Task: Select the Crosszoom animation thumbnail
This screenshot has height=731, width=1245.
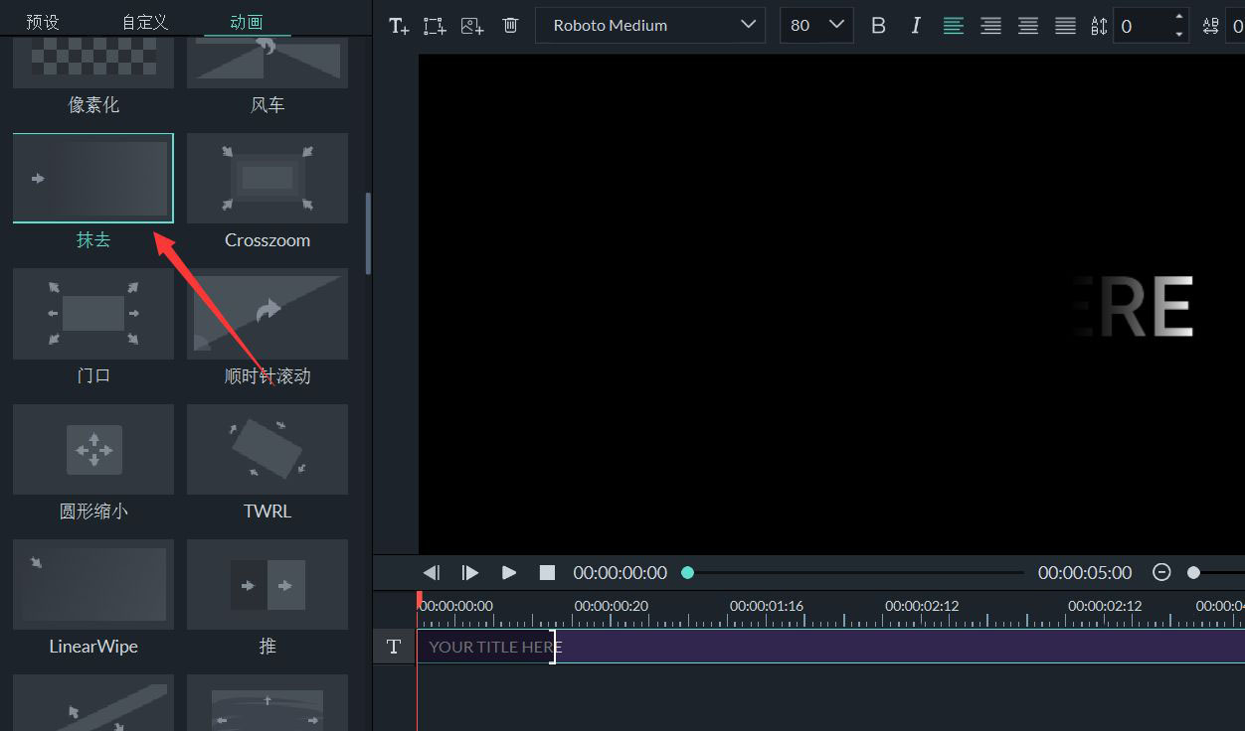Action: pyautogui.click(x=267, y=178)
